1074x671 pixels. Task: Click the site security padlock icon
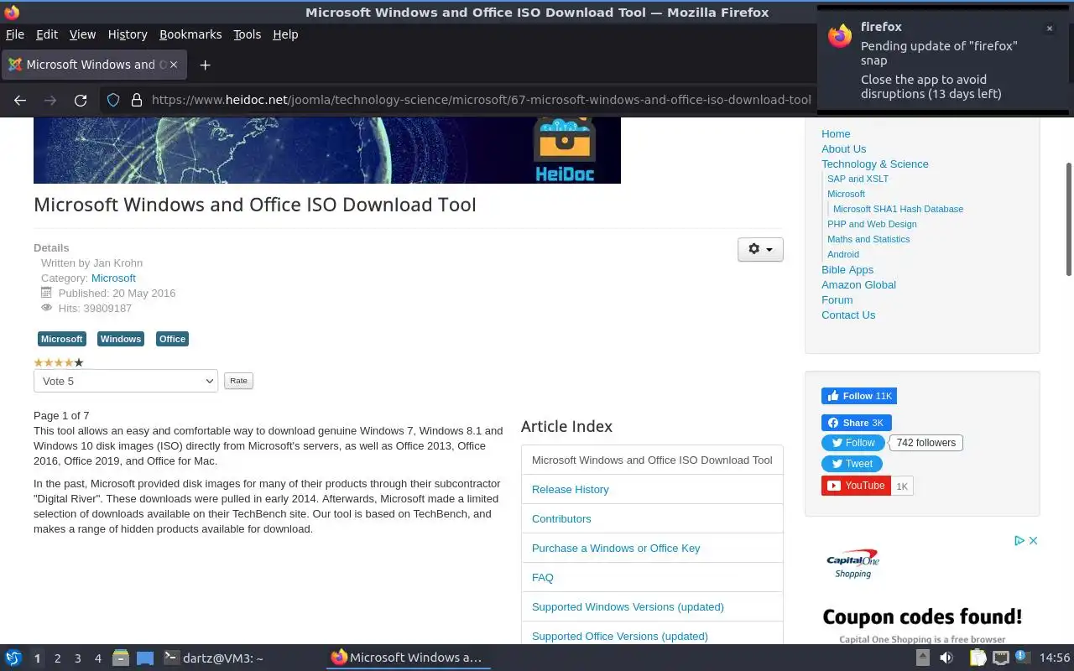click(x=137, y=100)
